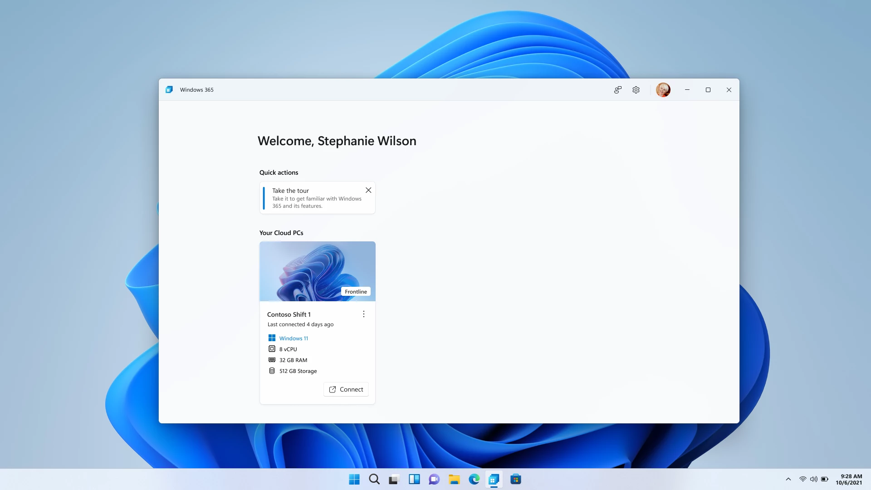Screen dimensions: 871x490
Task: Expand the system tray hidden icons chevron
Action: tap(788, 479)
